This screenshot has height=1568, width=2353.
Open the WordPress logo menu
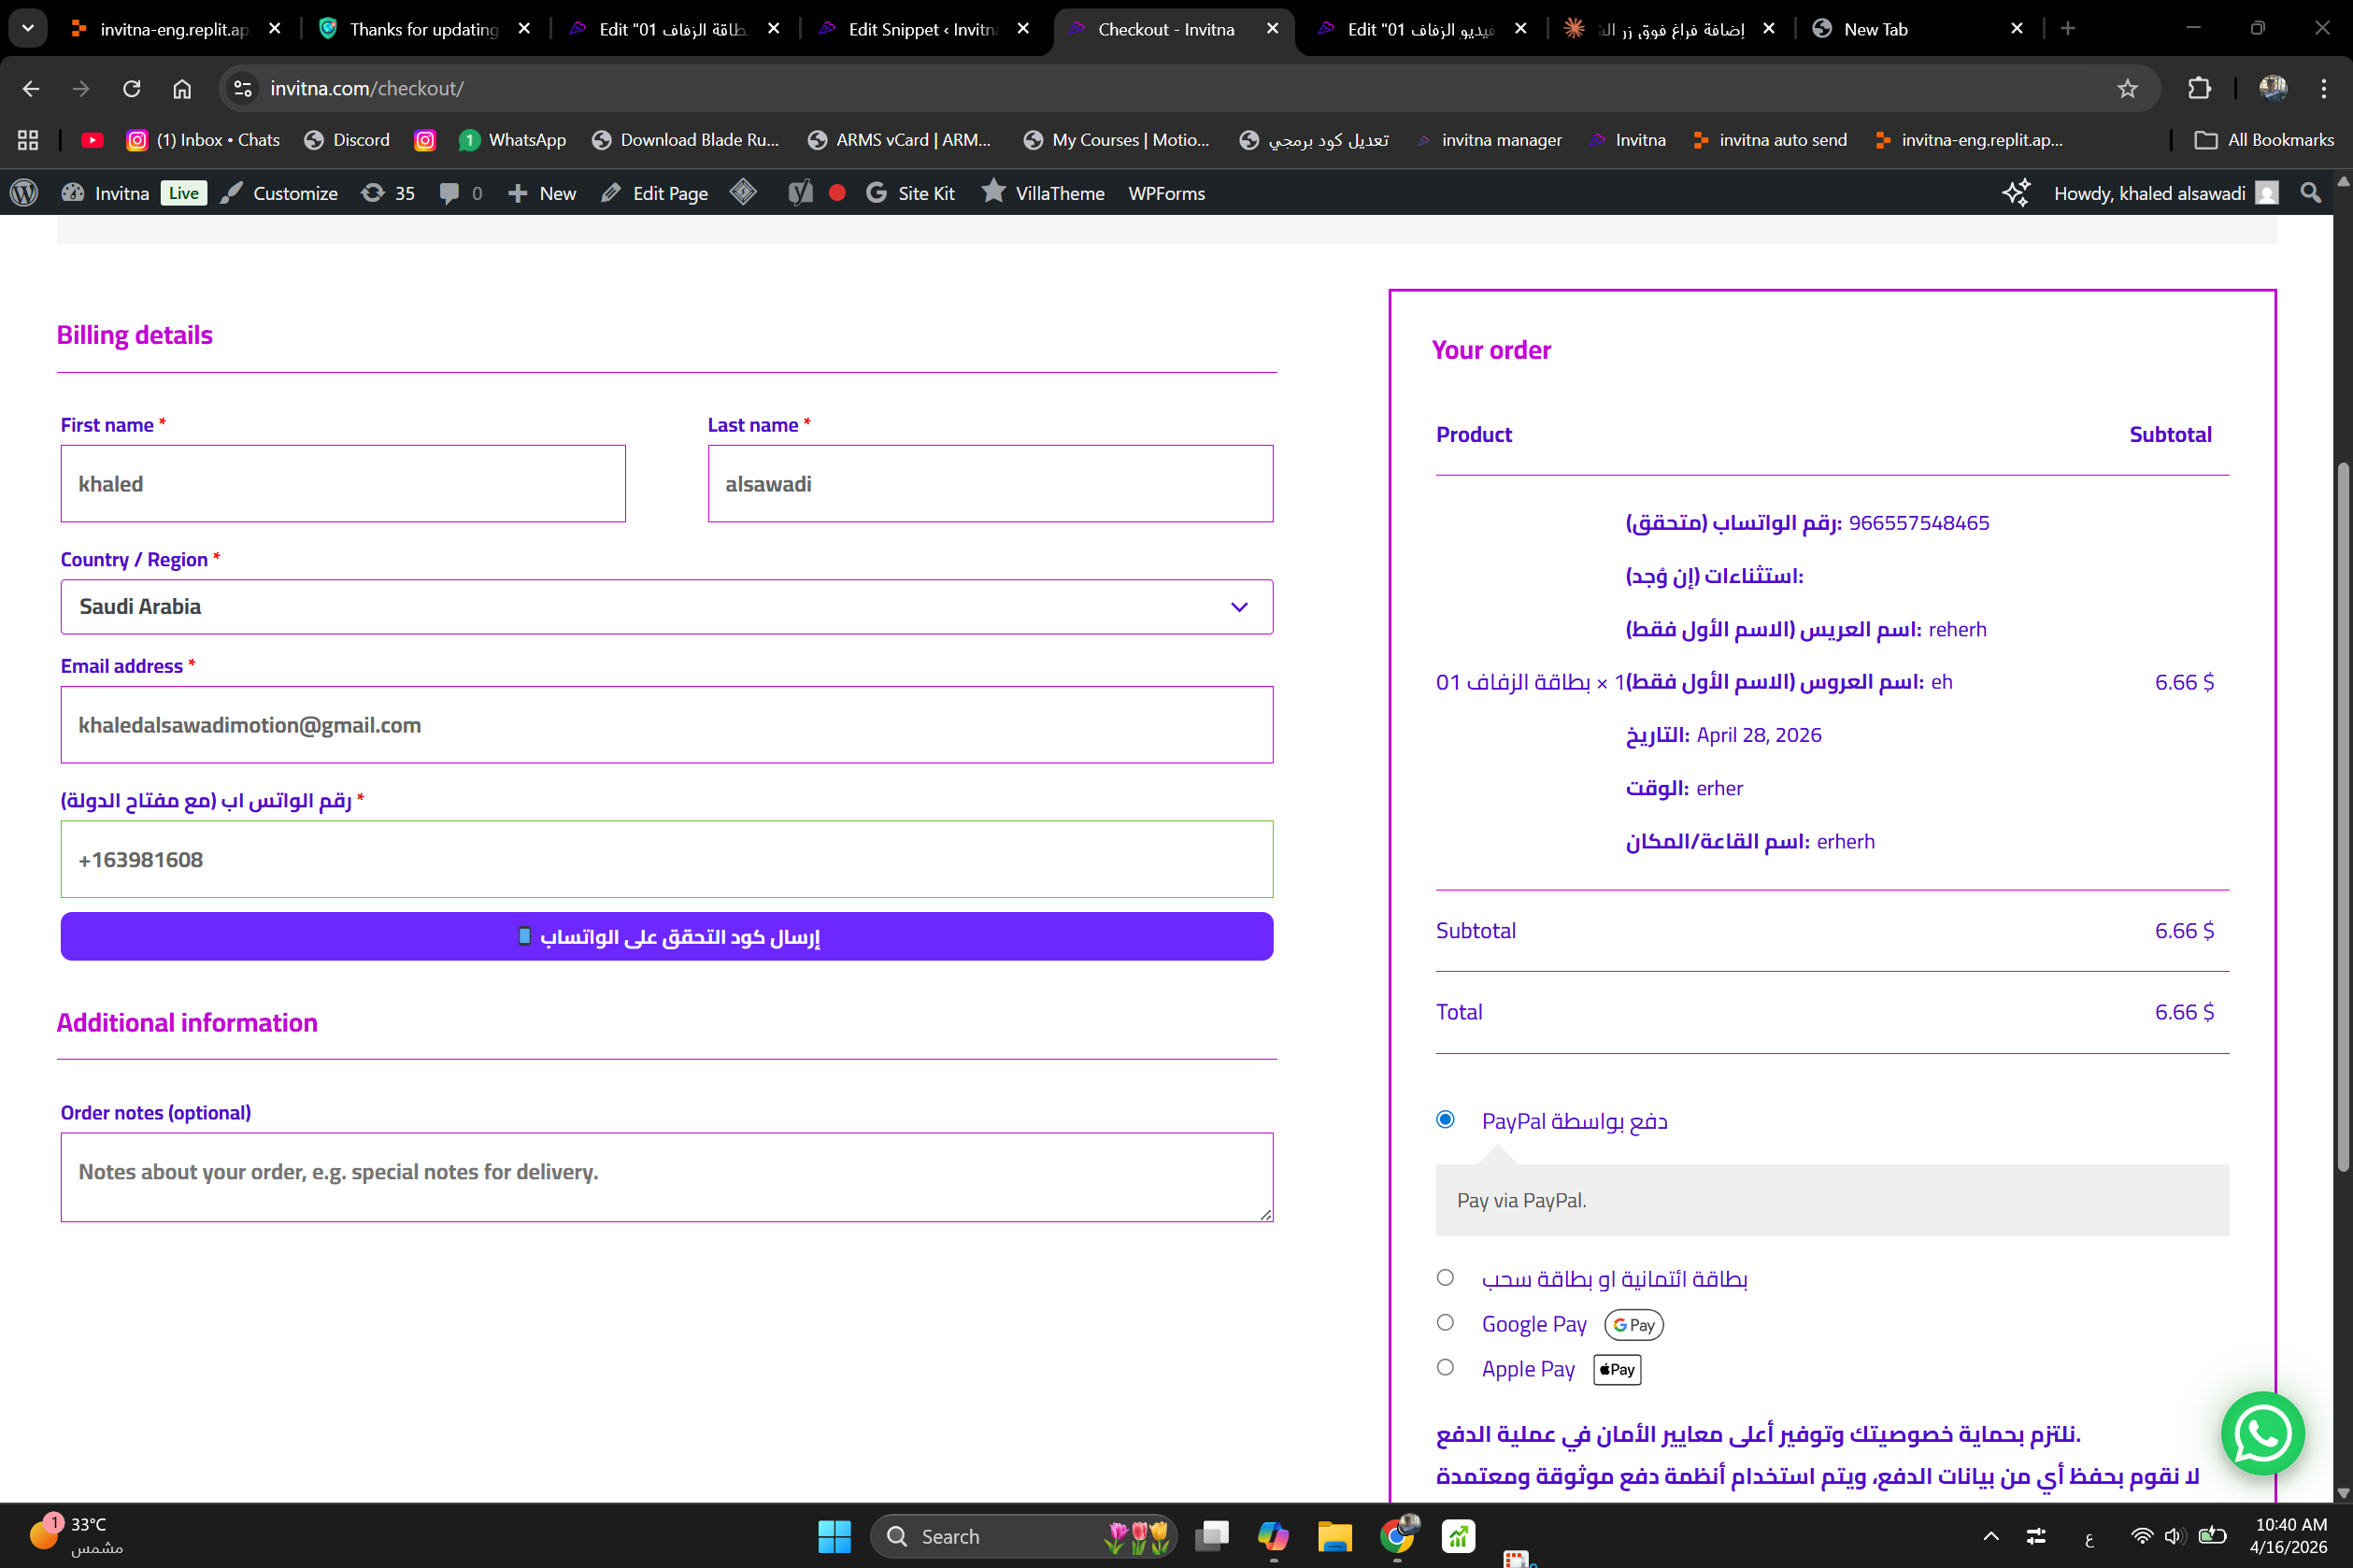tap(24, 193)
